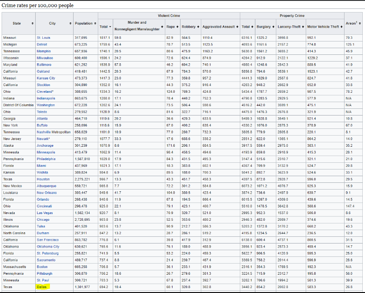Viewport: 365px width, 293px height.
Task: Click the Orlando link
Action: point(43,200)
